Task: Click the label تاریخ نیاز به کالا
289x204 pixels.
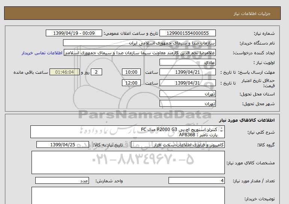Action: 108,145
